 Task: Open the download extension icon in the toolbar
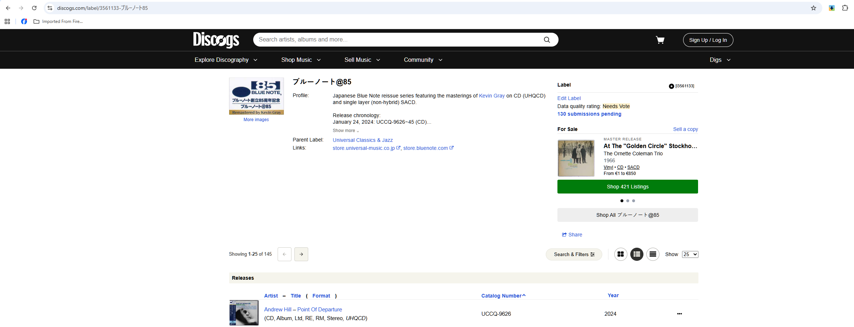832,8
